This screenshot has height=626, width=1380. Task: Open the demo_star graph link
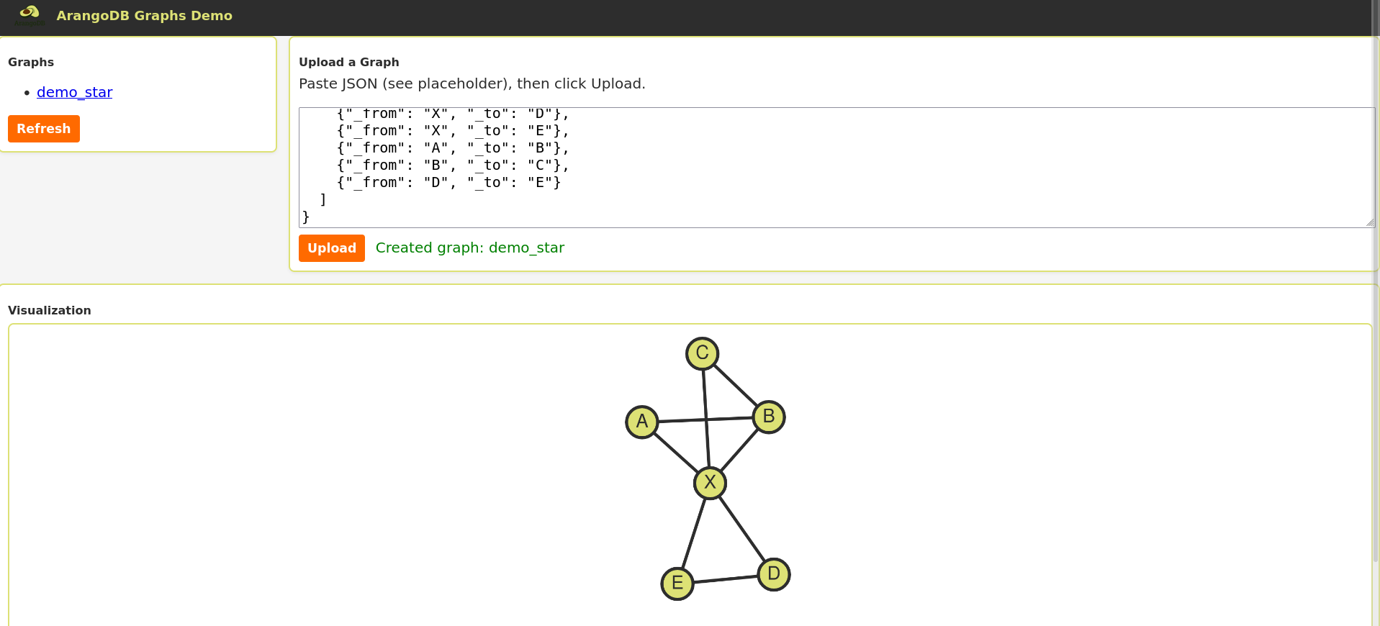click(74, 92)
